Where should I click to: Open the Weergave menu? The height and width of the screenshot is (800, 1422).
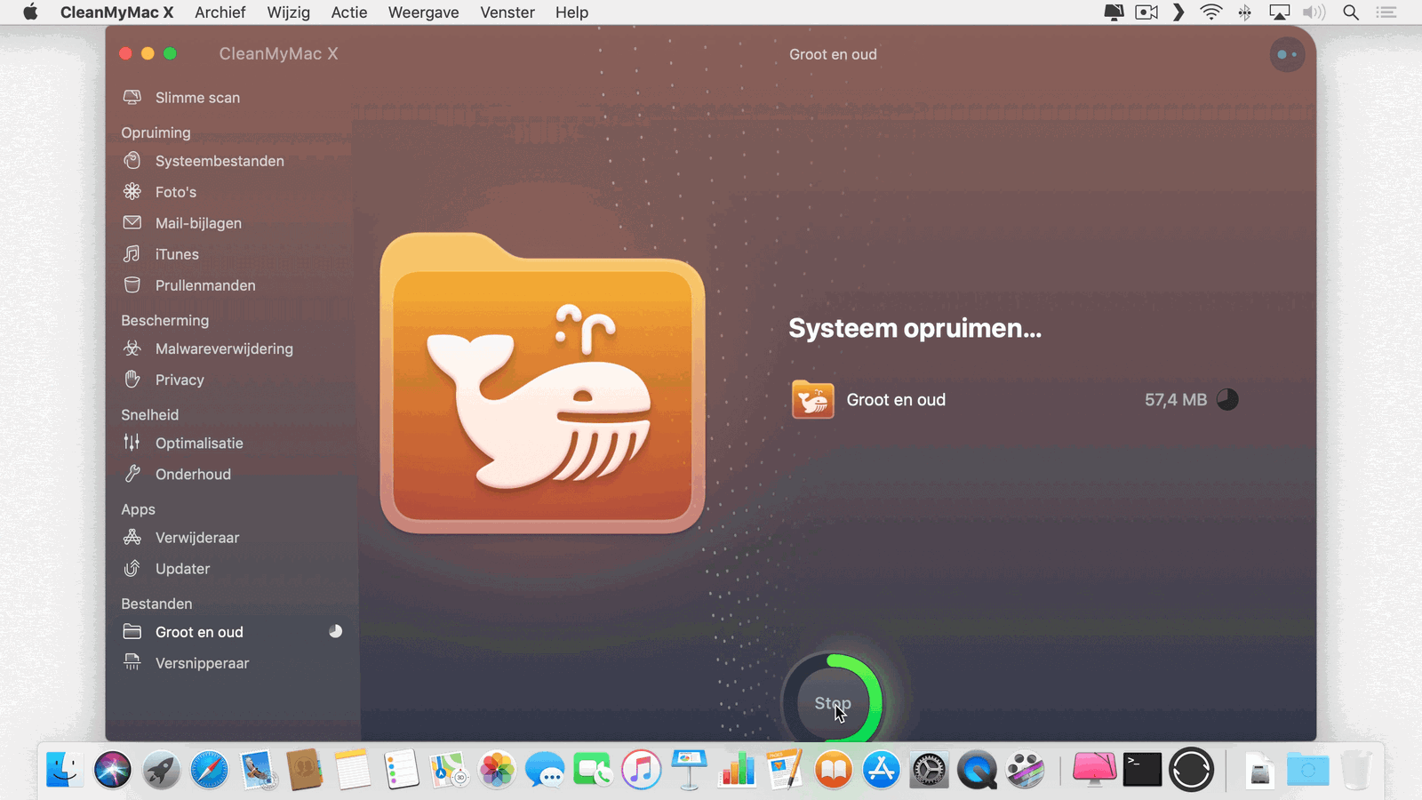point(423,12)
